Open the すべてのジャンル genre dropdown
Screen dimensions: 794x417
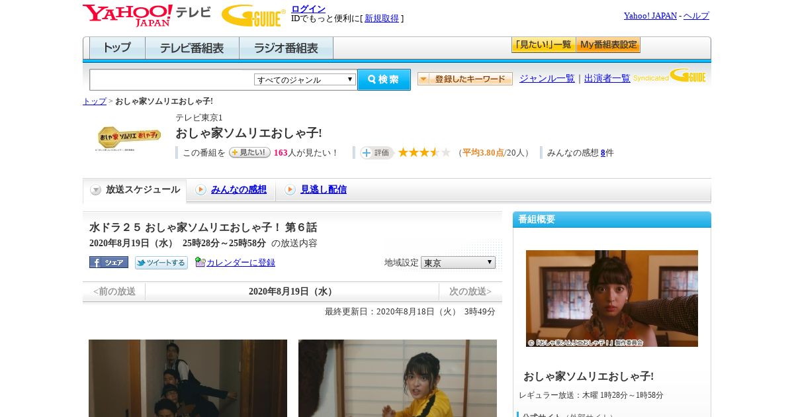tap(305, 79)
